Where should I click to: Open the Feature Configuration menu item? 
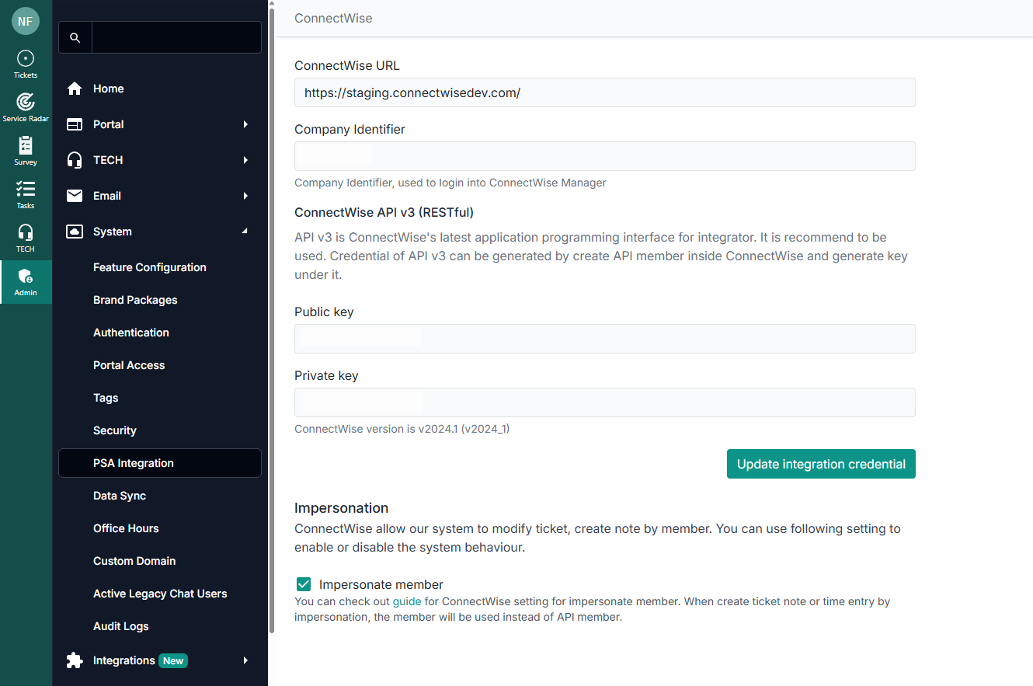[150, 267]
